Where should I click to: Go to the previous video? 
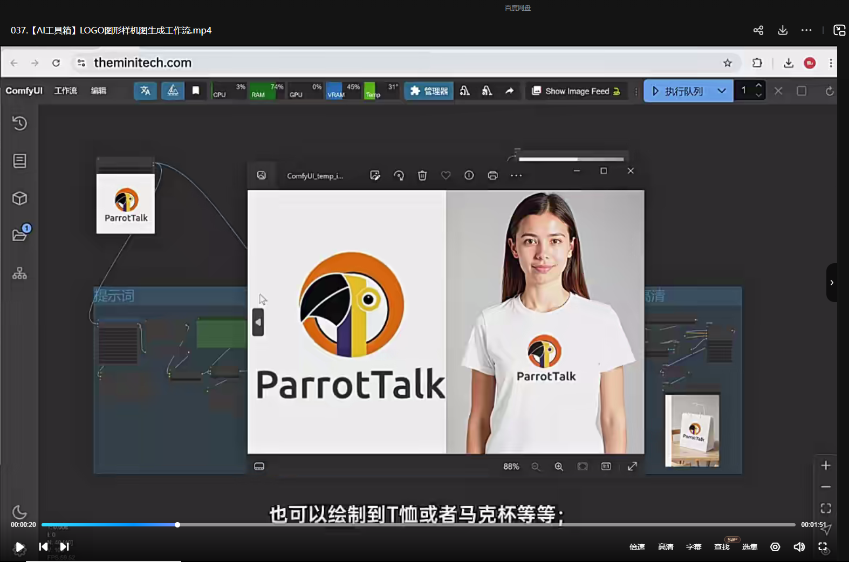(43, 547)
